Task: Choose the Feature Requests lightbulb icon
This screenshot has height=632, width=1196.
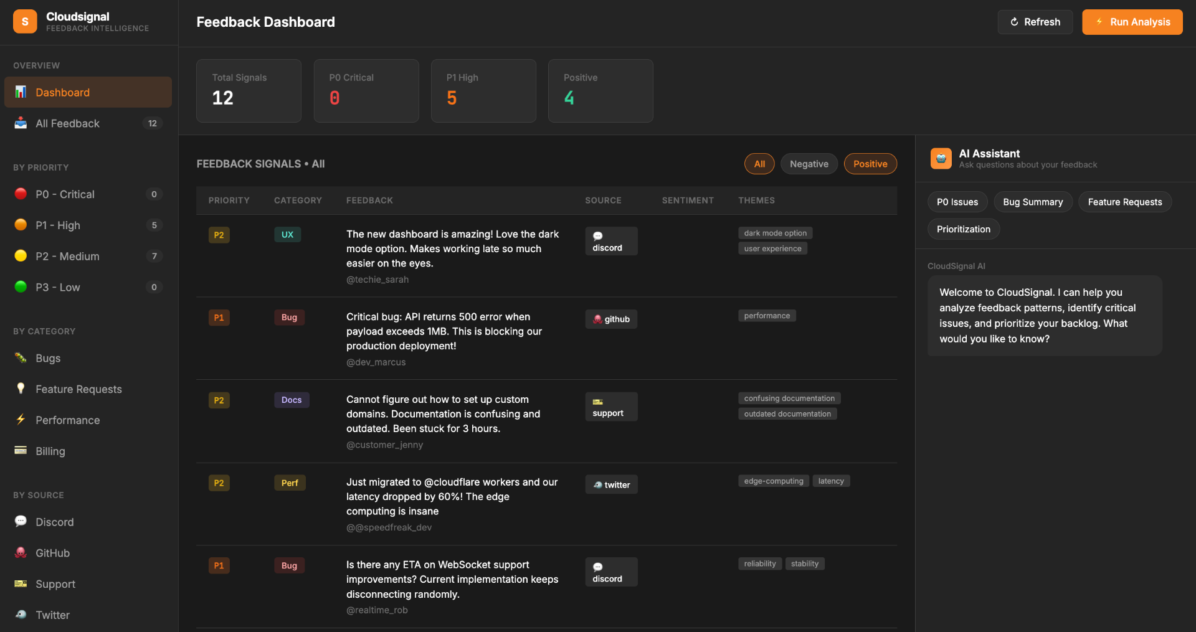Action: (21, 389)
